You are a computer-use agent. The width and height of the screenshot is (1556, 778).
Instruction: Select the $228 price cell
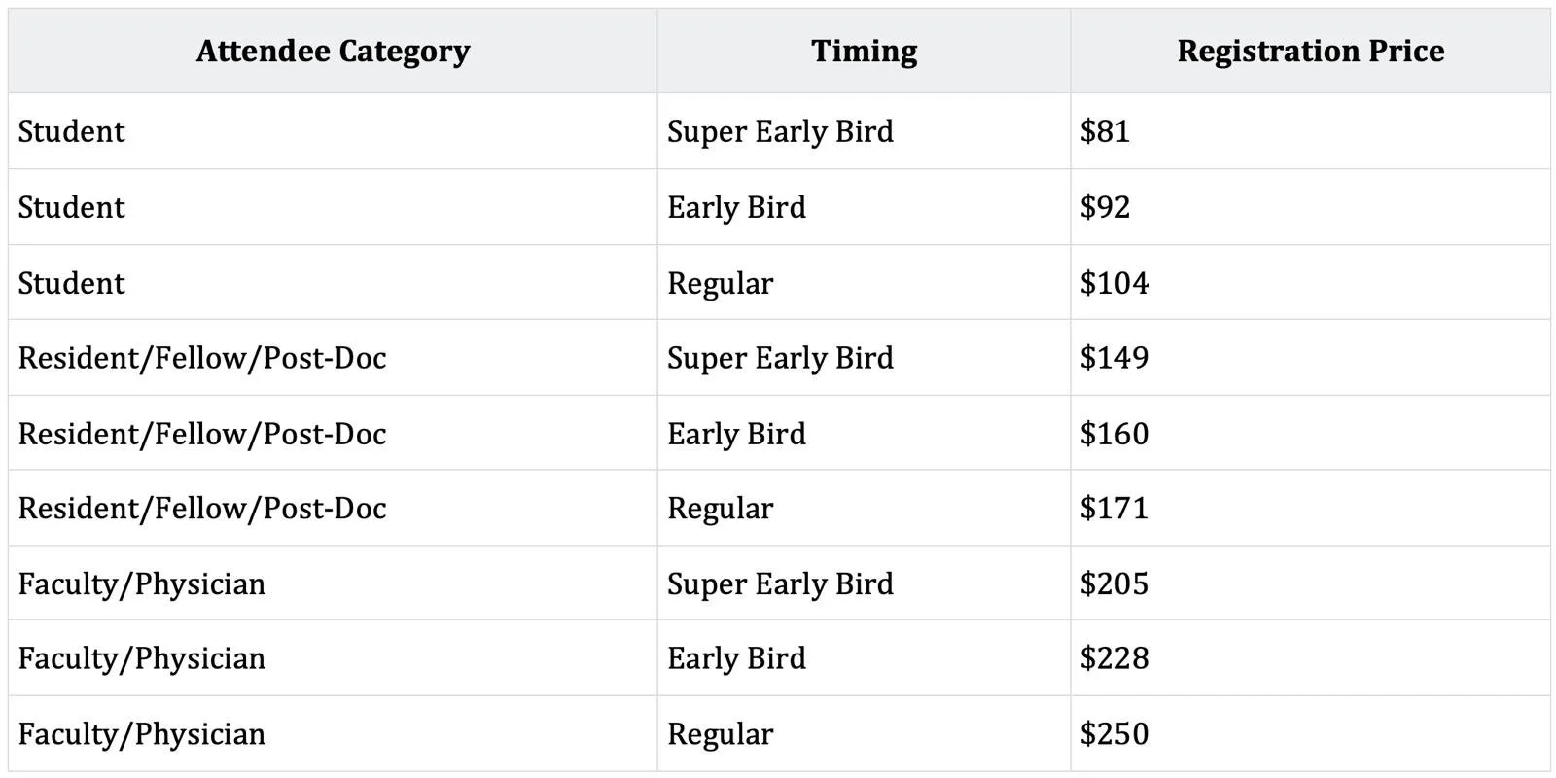tap(1114, 658)
